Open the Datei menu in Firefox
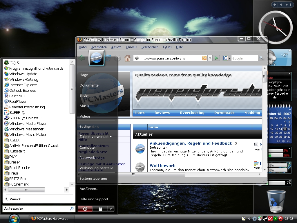The height and width of the screenshot is (223, 297). (83, 47)
